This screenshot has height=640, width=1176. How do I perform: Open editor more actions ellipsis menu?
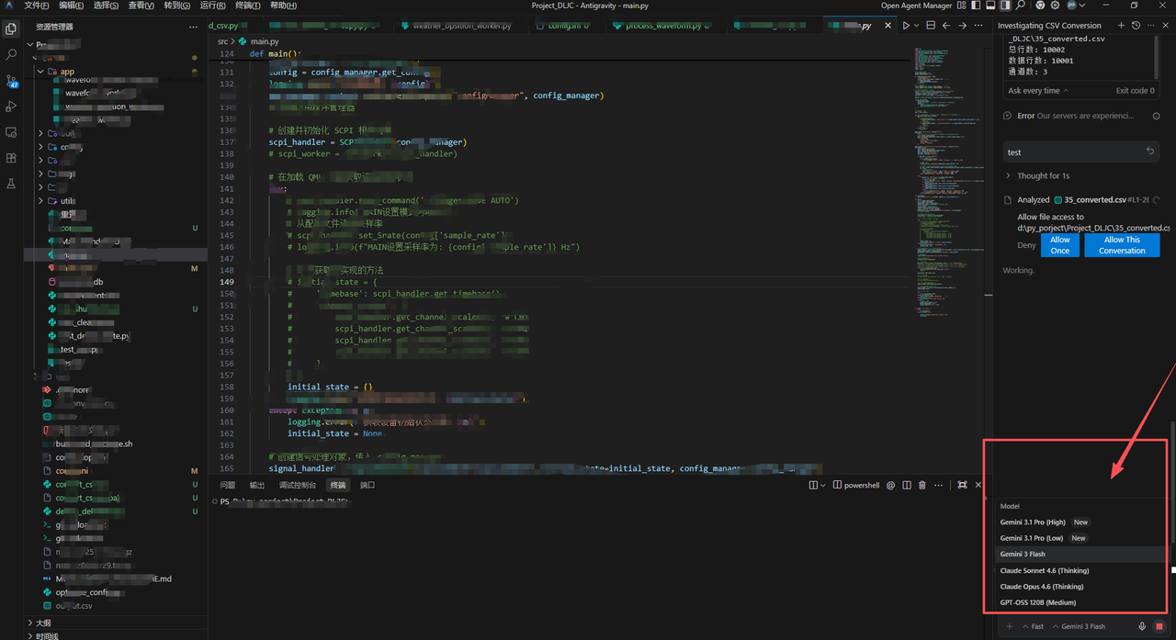click(x=978, y=26)
